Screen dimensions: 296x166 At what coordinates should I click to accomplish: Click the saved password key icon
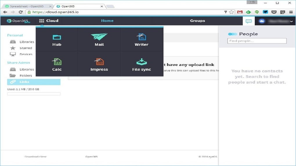(x=225, y=12)
